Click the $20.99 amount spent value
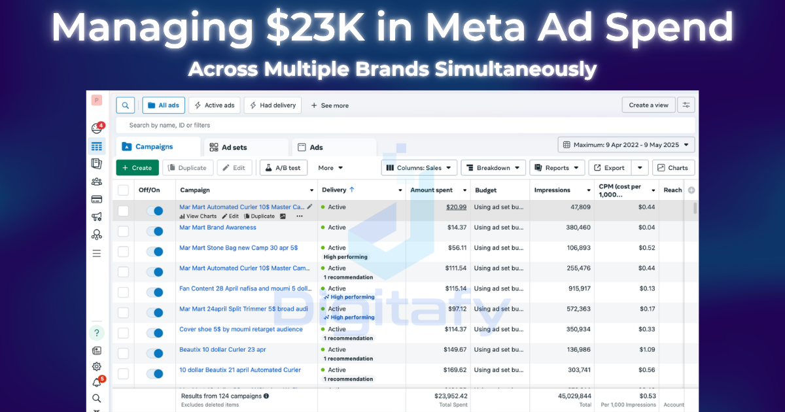The height and width of the screenshot is (412, 785). [457, 207]
